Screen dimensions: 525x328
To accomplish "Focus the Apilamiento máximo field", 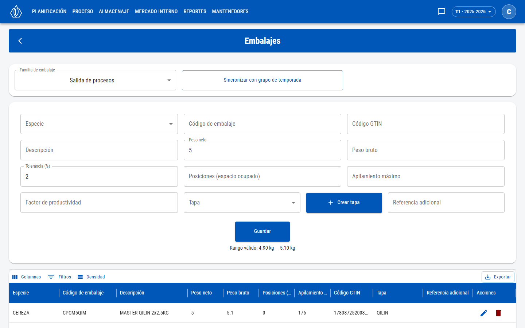I will (x=426, y=176).
